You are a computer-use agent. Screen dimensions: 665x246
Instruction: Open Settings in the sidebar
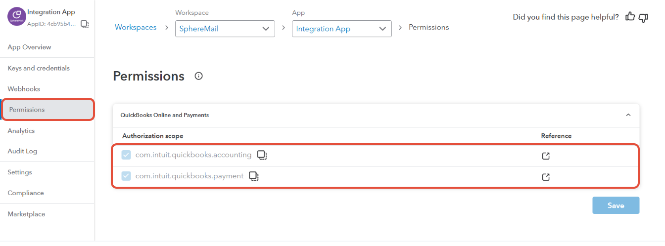(20, 172)
